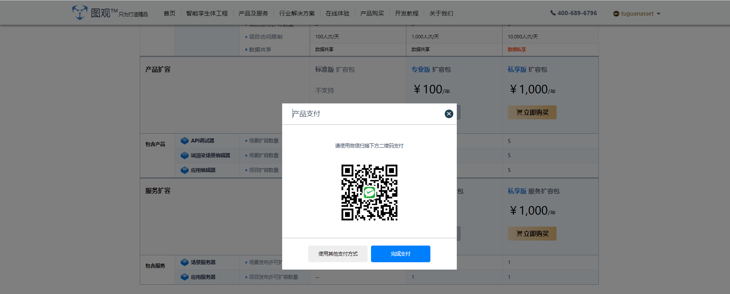Click the 100人次/天 cell
The width and height of the screenshot is (730, 294).
[x=327, y=37]
